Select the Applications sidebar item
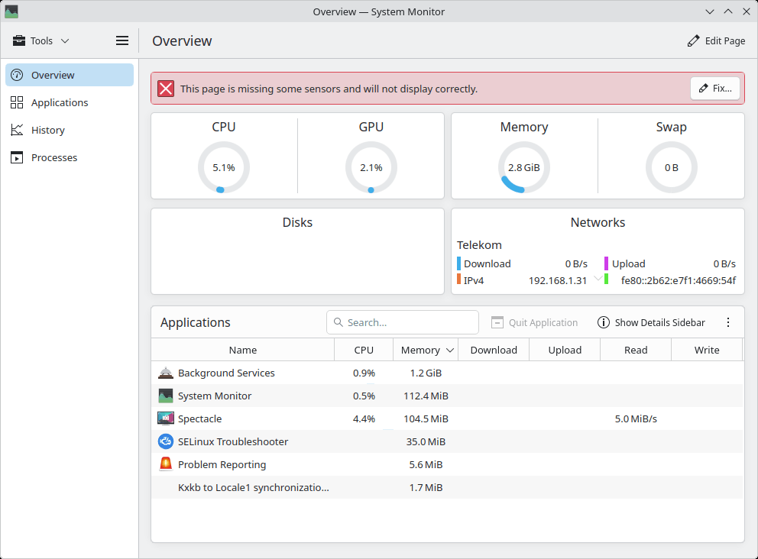This screenshot has width=758, height=559. pyautogui.click(x=60, y=102)
